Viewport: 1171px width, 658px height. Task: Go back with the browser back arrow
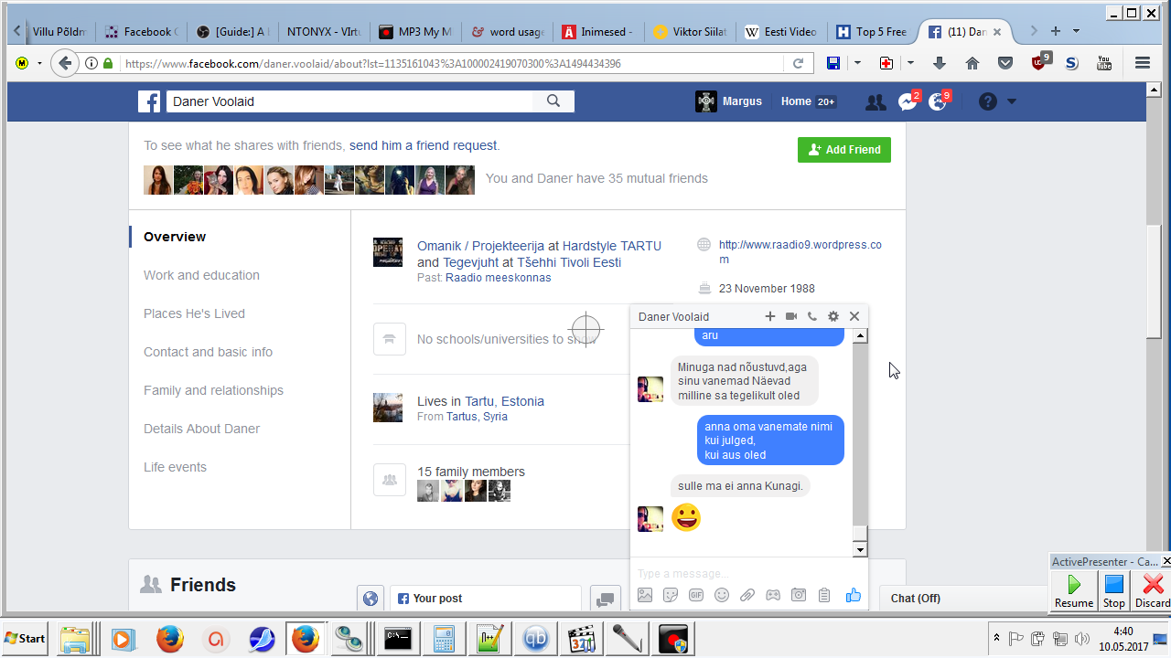pyautogui.click(x=65, y=63)
